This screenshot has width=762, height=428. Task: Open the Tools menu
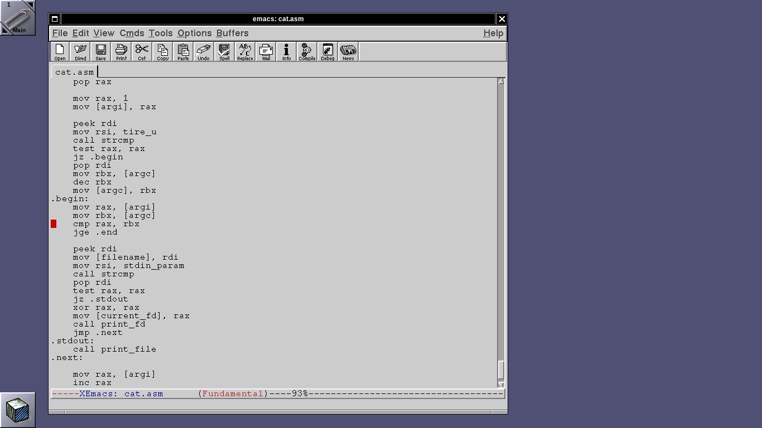[x=161, y=33]
